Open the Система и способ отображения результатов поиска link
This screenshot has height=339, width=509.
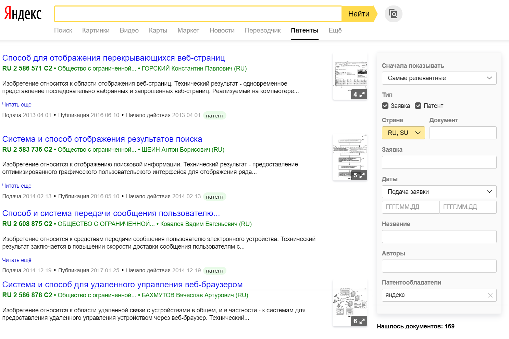[102, 139]
